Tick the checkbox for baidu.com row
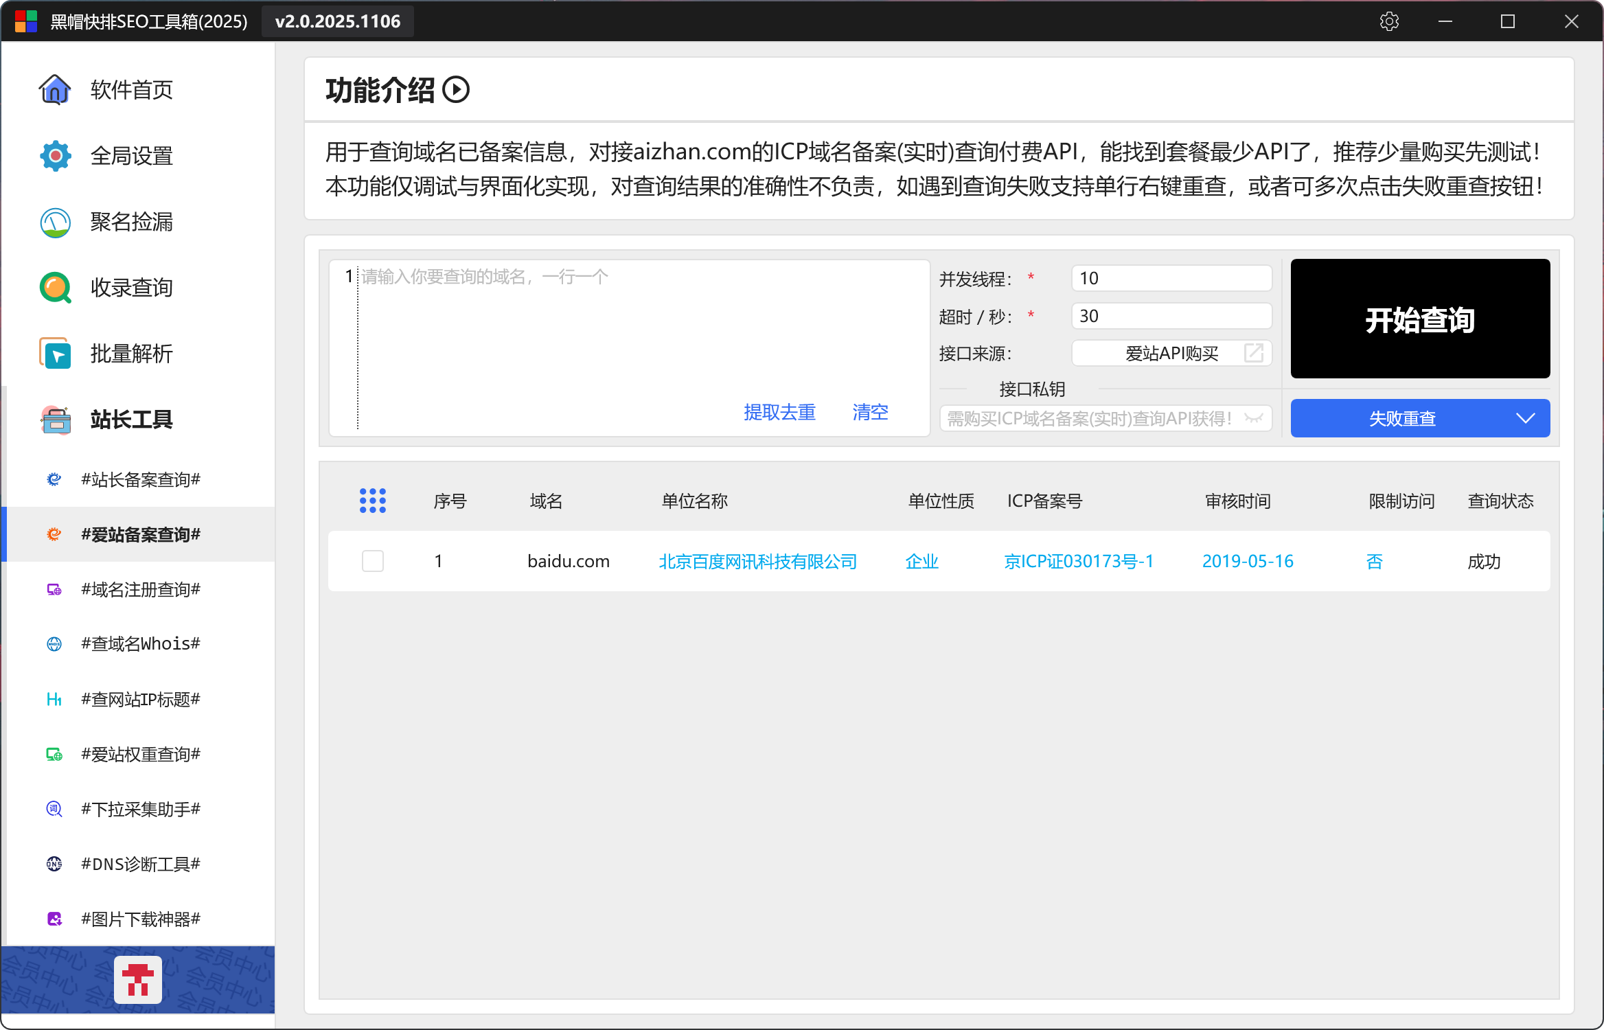The image size is (1604, 1030). pyautogui.click(x=373, y=561)
